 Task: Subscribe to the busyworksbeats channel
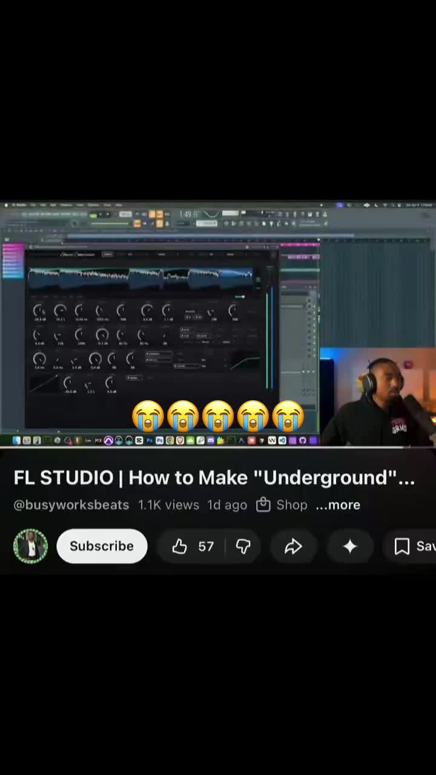(x=102, y=546)
